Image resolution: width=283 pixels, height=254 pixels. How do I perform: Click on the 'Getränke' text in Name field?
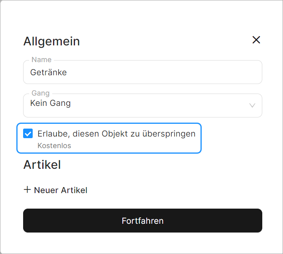[x=49, y=72]
